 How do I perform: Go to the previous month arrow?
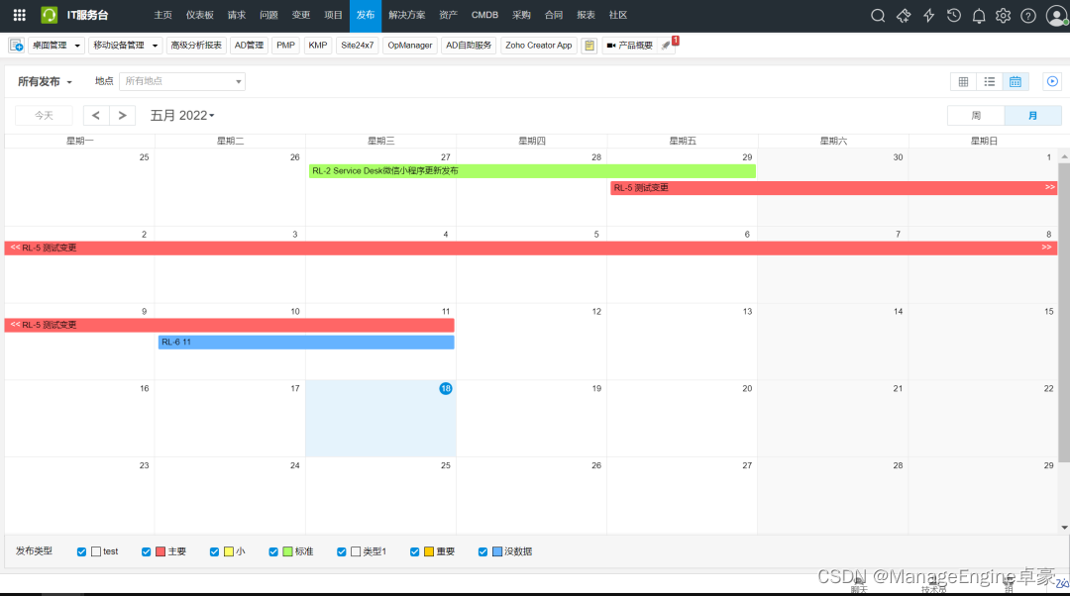click(x=96, y=115)
